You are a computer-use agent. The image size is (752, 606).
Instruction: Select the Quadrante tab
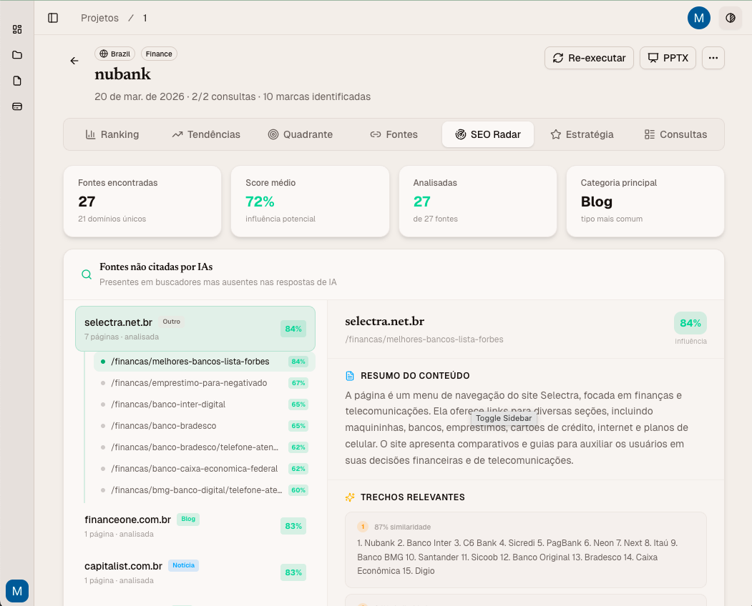coord(300,134)
